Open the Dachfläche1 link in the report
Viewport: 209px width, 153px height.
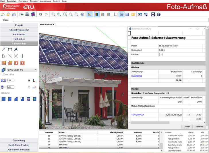point(137,76)
